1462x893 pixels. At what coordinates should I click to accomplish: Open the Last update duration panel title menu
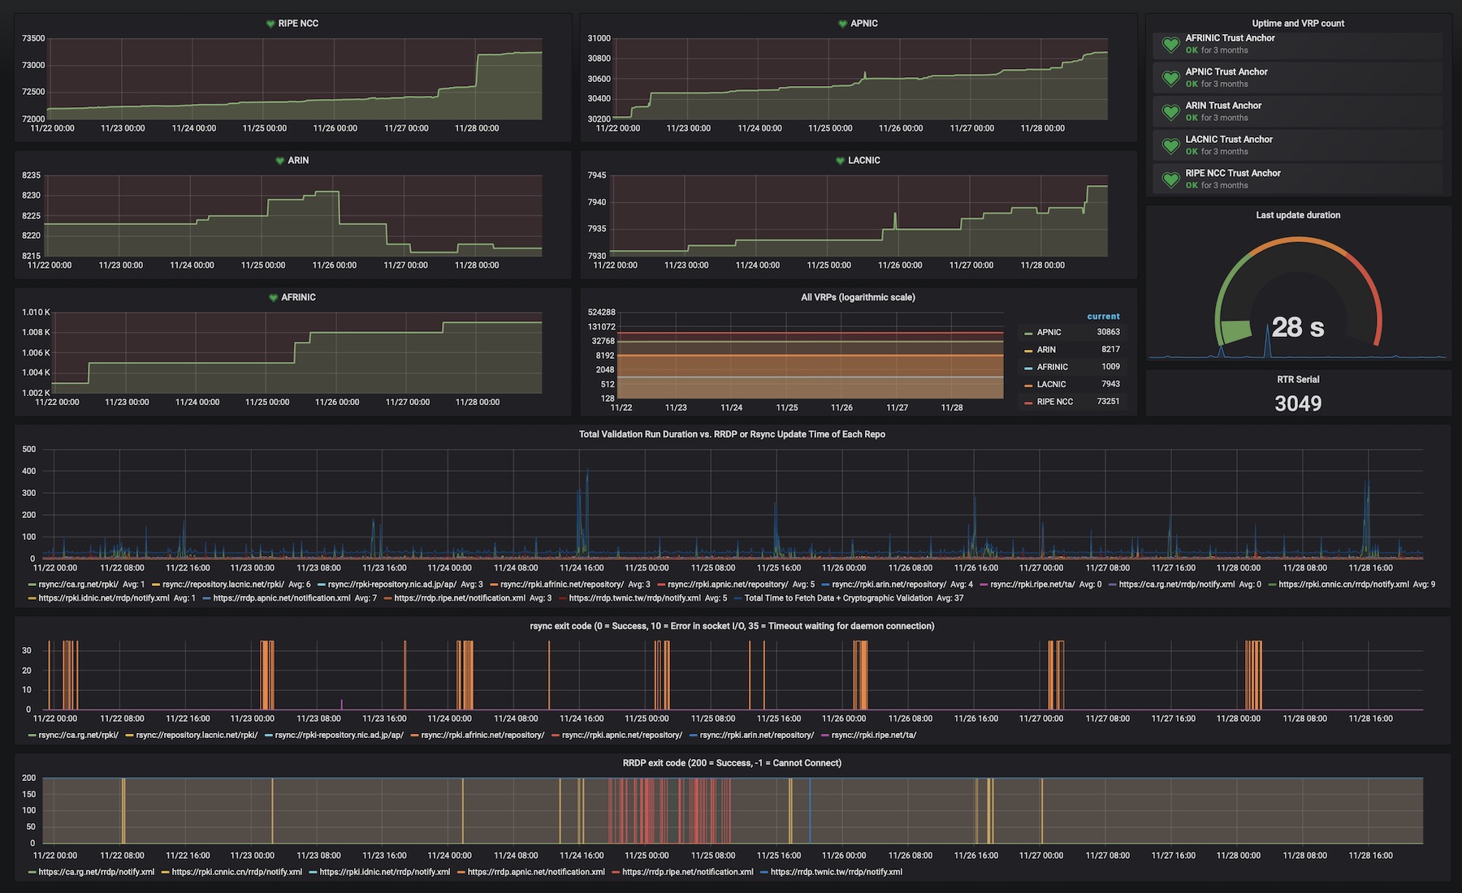pos(1298,215)
